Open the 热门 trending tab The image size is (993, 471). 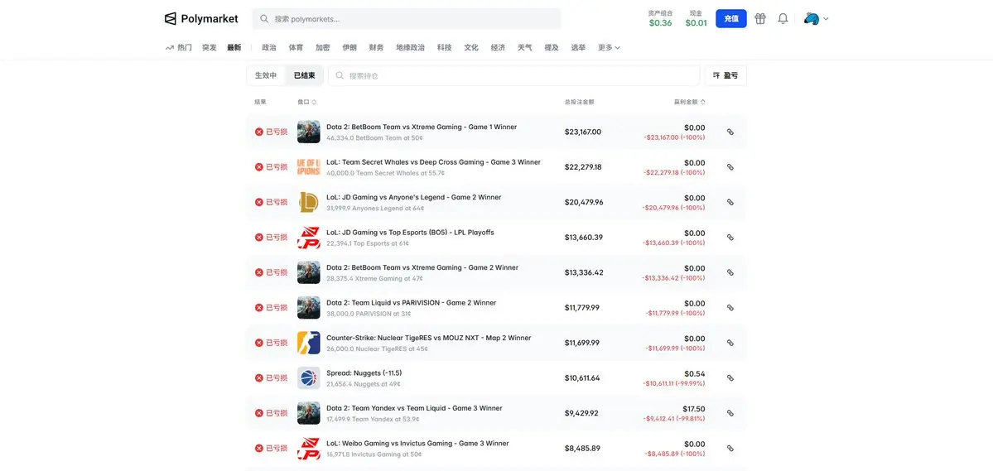tap(179, 47)
